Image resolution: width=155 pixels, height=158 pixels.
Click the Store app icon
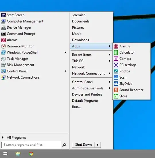coord(116,96)
